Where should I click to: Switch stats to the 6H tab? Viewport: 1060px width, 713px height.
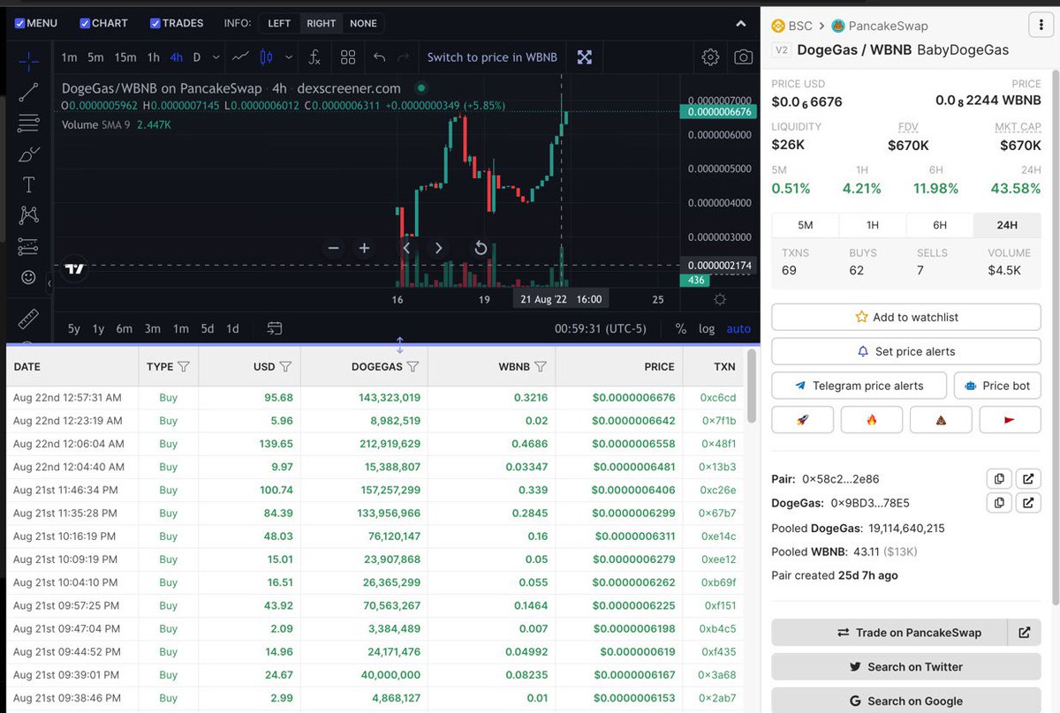coord(939,225)
